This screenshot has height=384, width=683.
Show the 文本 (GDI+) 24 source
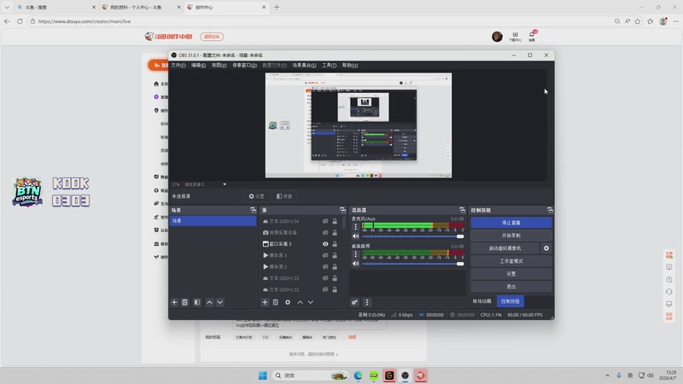pyautogui.click(x=325, y=222)
